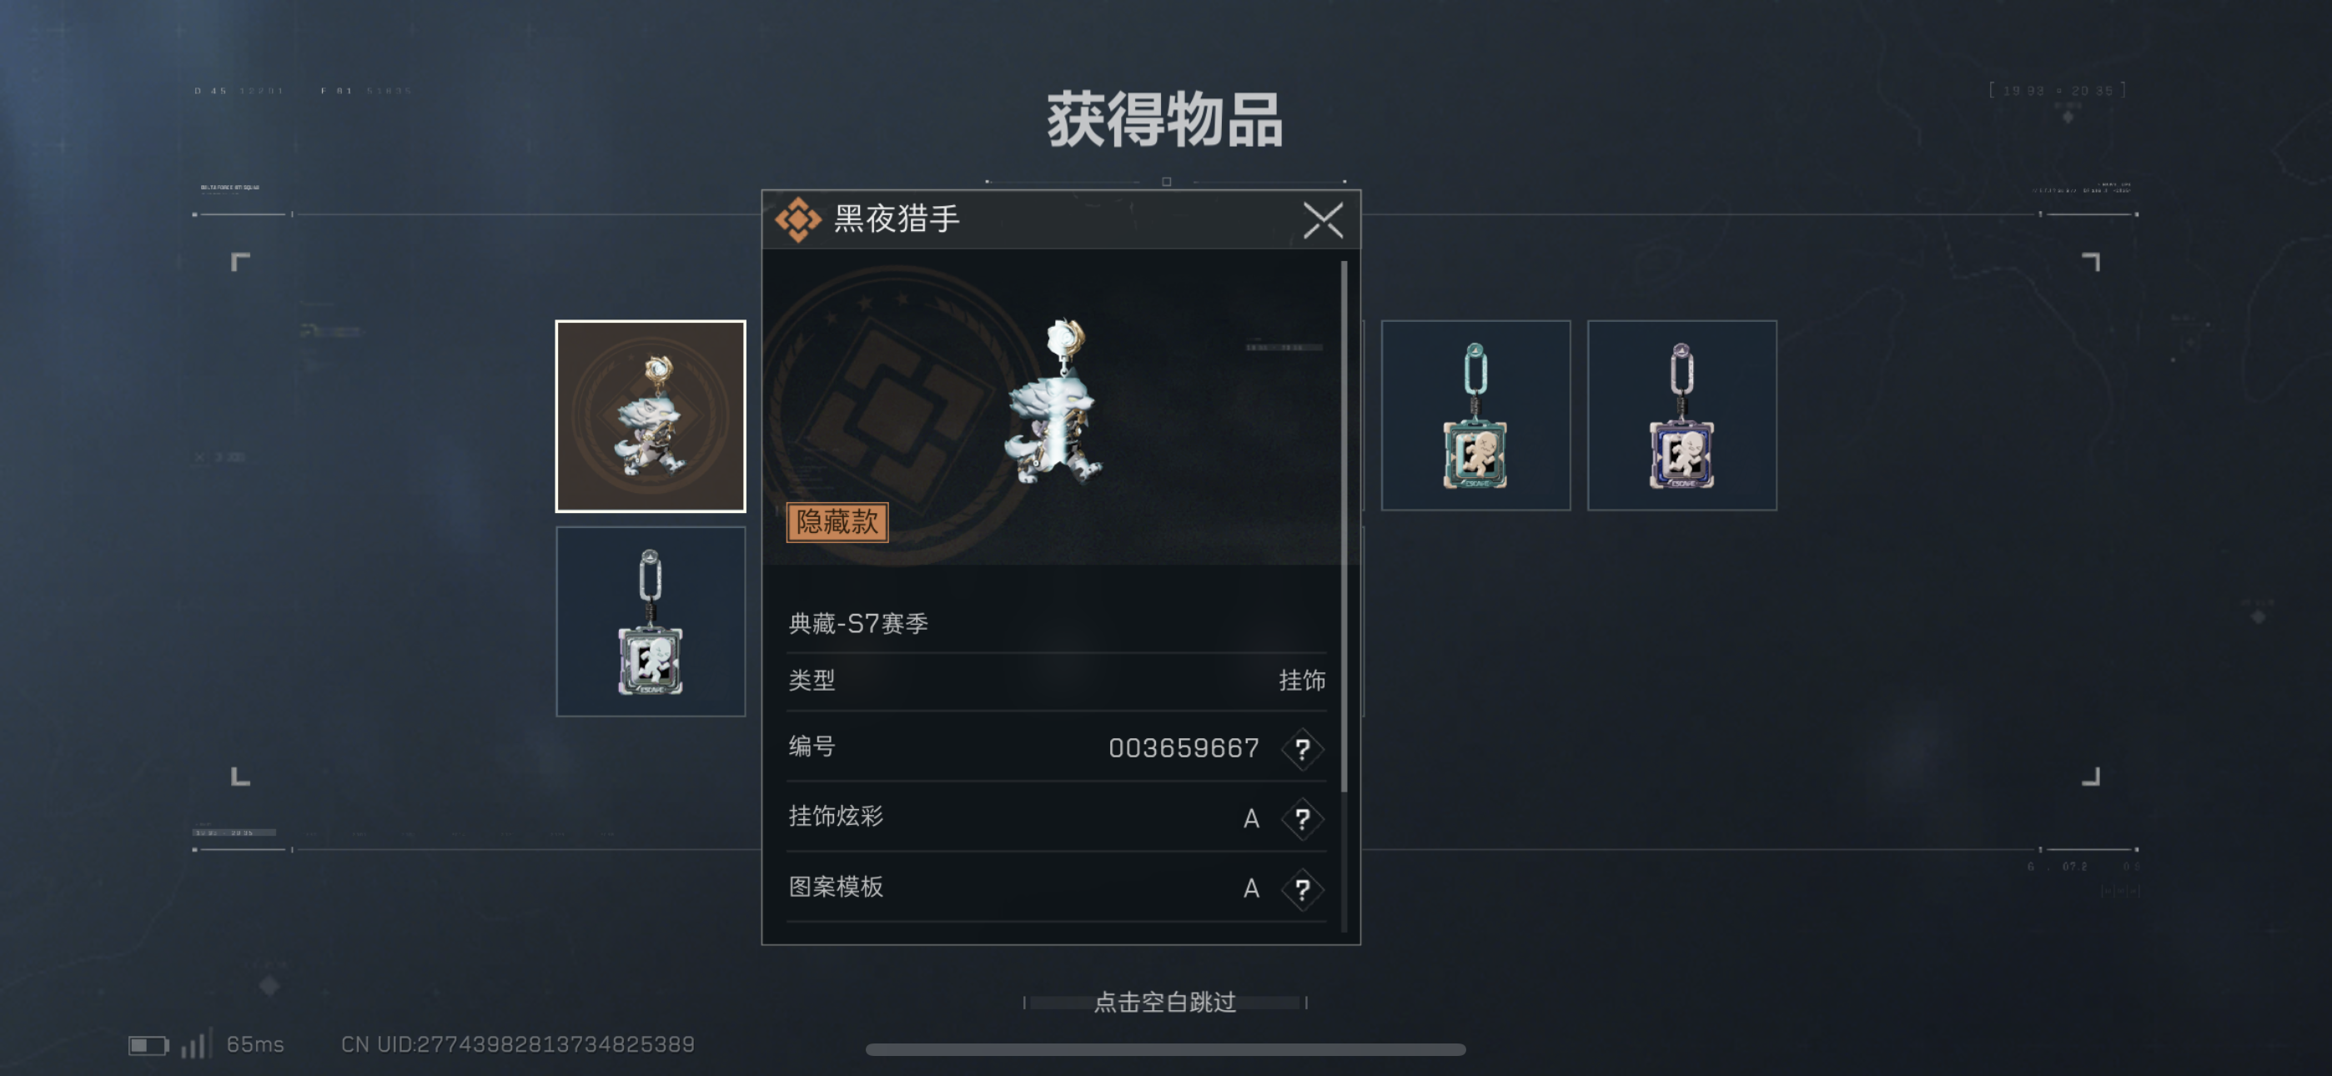This screenshot has height=1076, width=2332.
Task: Click the 类型 挂饰 row
Action: point(1057,680)
